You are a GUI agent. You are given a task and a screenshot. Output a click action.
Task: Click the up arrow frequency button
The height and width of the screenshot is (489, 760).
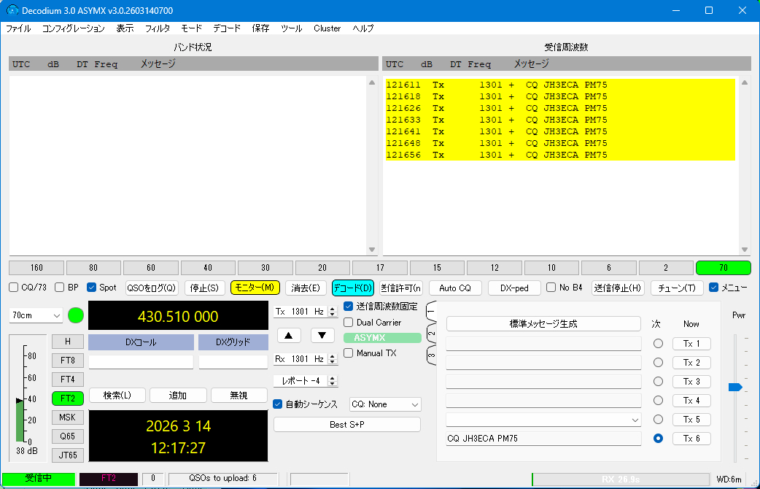(289, 335)
